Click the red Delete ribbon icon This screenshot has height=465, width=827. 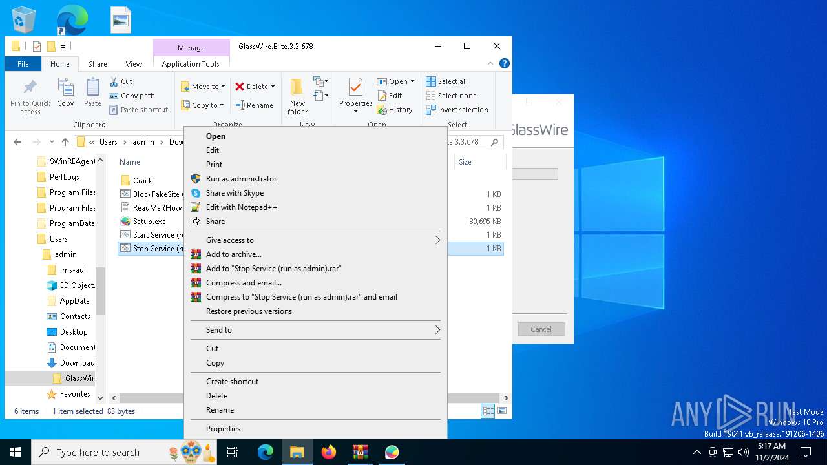pos(240,87)
